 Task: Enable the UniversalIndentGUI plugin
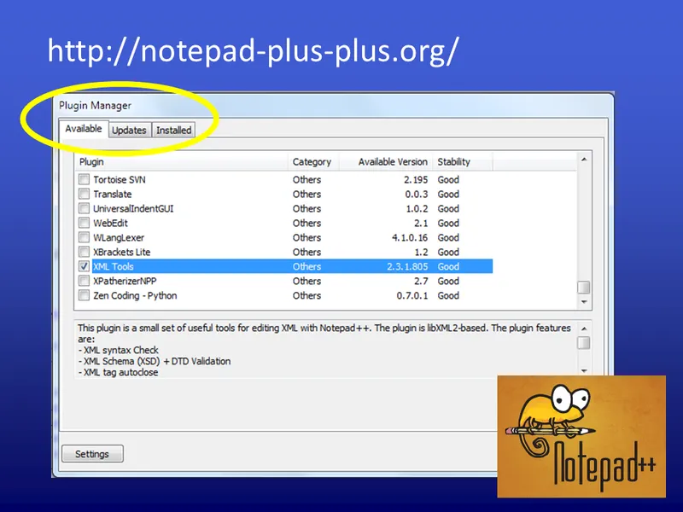pos(84,208)
